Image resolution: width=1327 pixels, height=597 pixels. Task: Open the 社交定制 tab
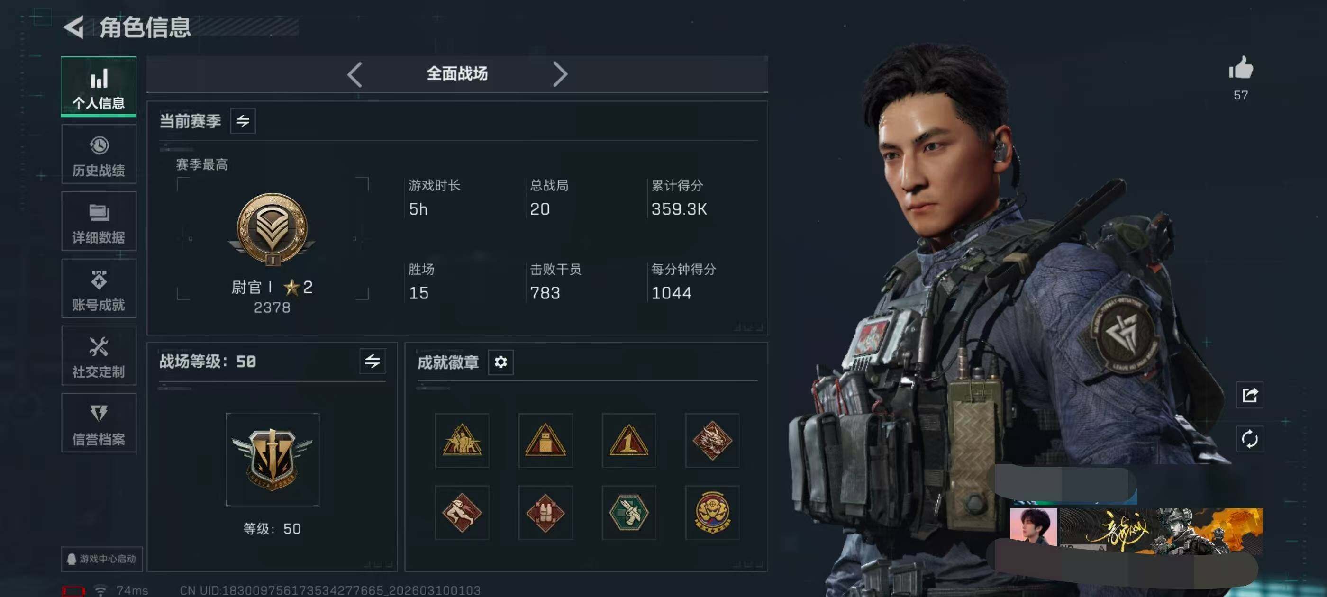tap(99, 355)
